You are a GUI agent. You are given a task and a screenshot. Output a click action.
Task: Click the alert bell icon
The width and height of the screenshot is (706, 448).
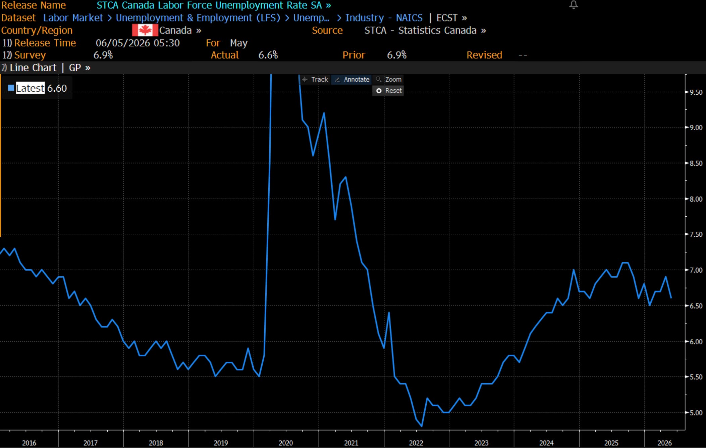point(574,5)
